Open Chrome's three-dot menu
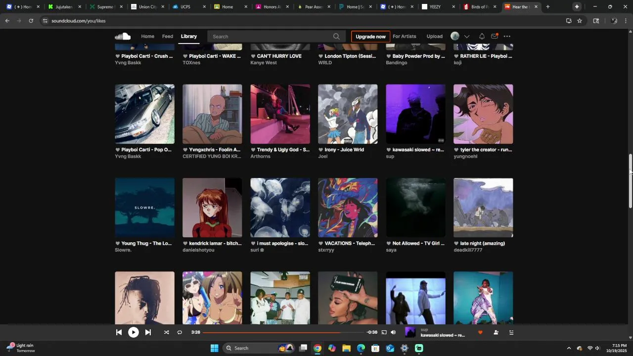The width and height of the screenshot is (633, 356). point(626,21)
